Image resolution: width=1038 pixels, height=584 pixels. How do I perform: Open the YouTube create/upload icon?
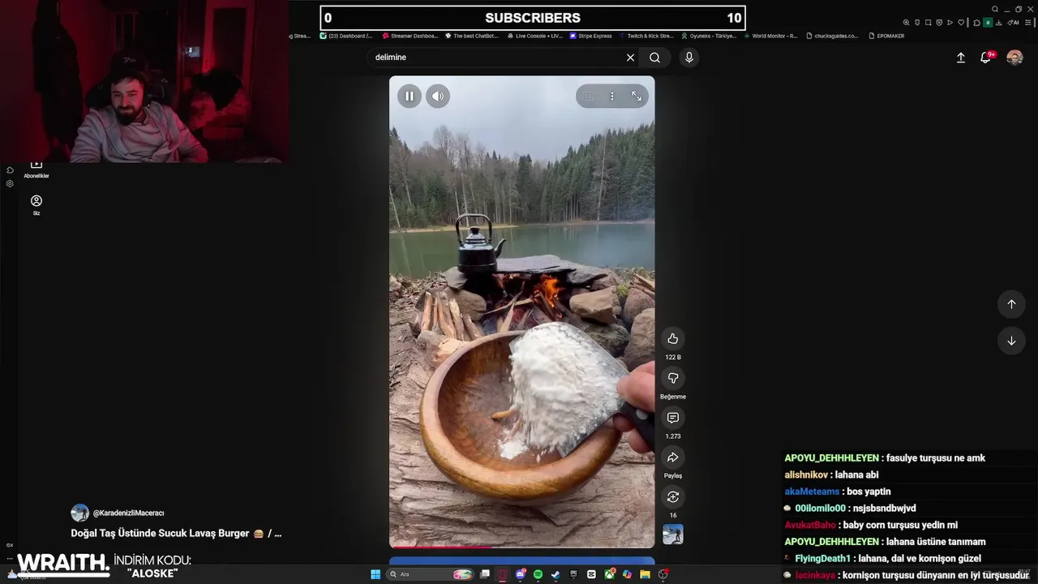coord(961,58)
